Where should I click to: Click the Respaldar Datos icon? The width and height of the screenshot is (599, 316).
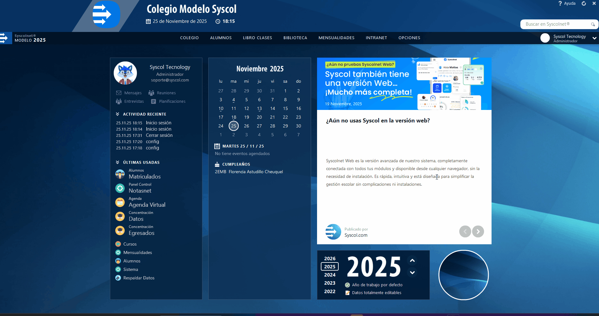click(x=118, y=278)
